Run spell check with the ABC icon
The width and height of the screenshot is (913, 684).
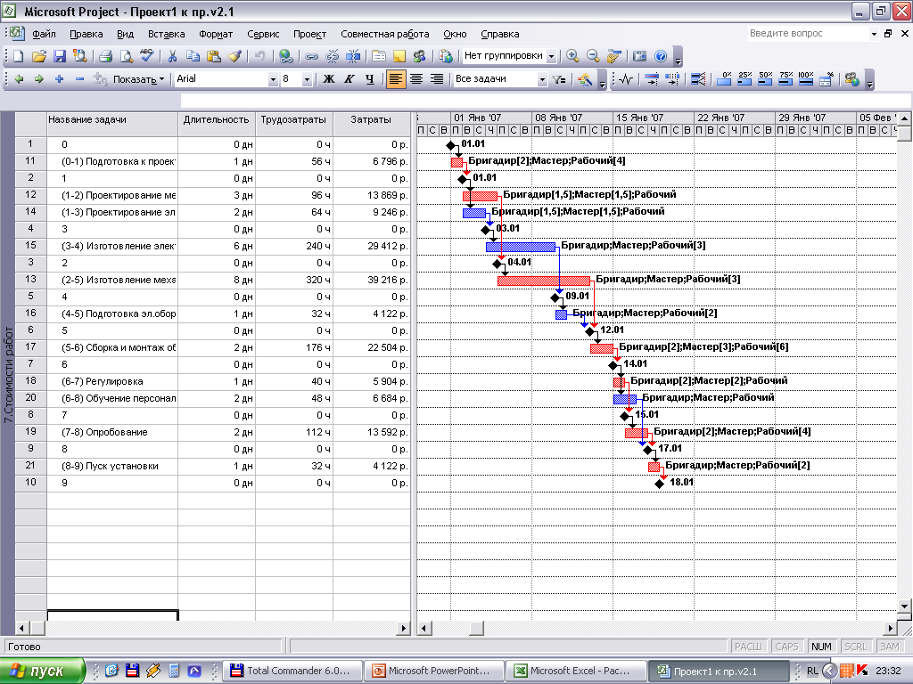[147, 56]
